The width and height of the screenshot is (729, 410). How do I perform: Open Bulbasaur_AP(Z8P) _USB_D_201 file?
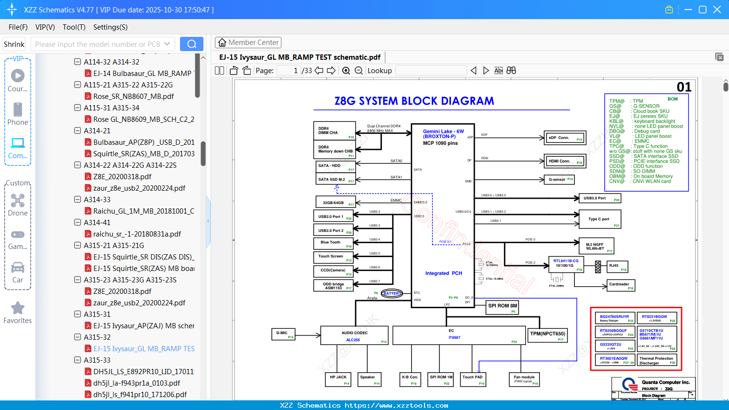[144, 142]
